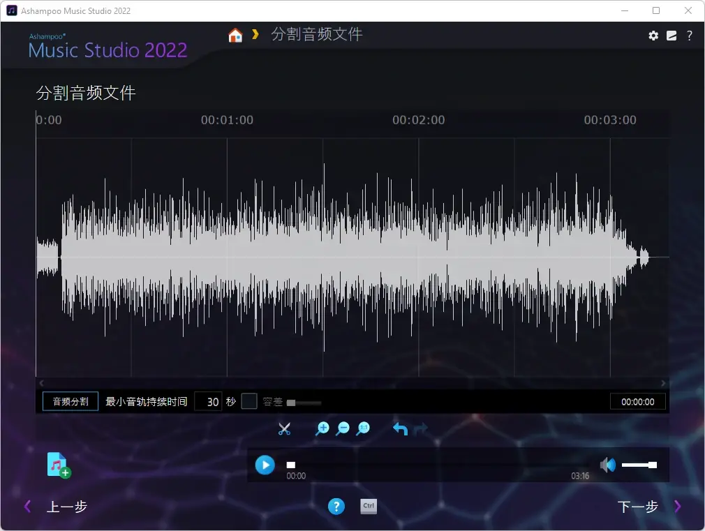Click the 音频分割 button
The image size is (705, 531).
click(70, 401)
